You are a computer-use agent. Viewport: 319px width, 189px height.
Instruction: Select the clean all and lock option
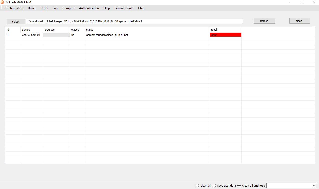(239, 186)
